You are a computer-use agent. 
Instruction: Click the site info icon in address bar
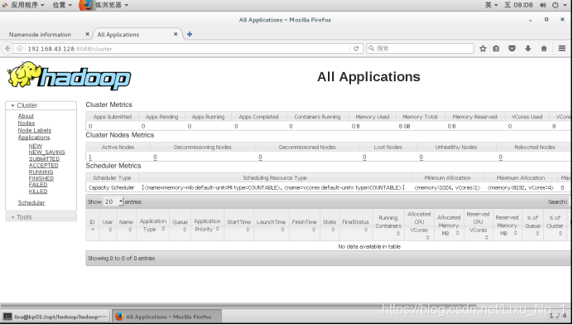(x=20, y=48)
